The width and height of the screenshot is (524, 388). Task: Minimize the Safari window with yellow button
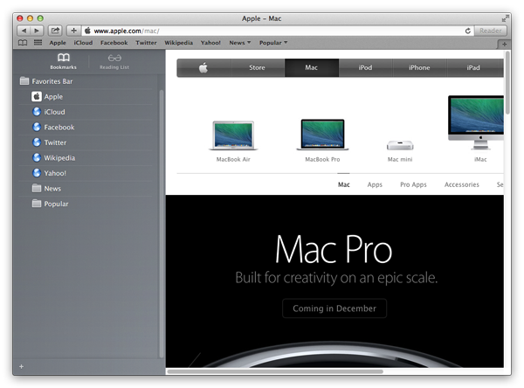coord(30,18)
